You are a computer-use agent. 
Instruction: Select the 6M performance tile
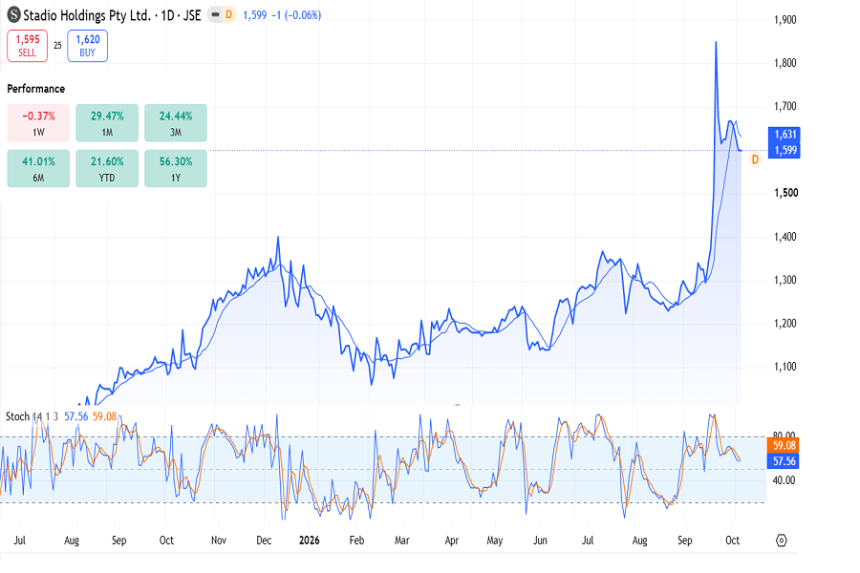38,168
